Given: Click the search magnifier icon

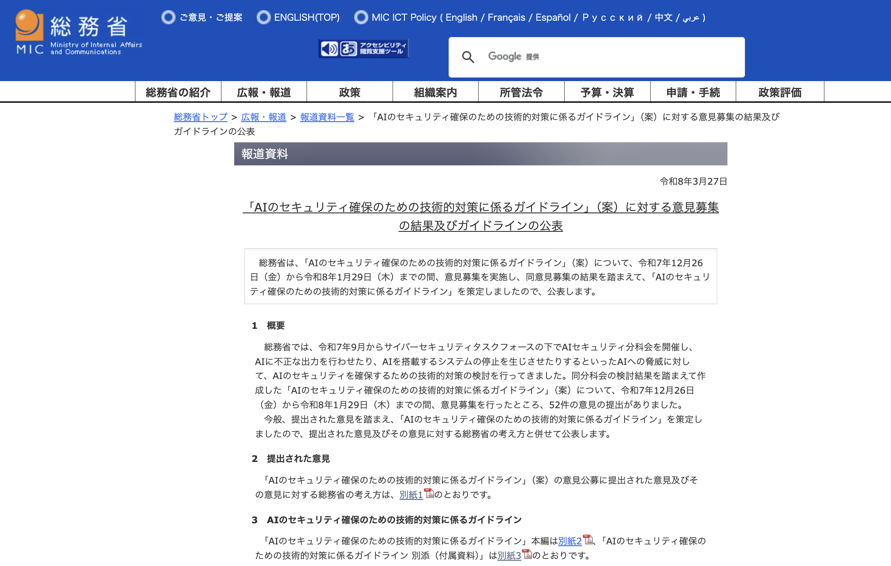Looking at the screenshot, I should click(x=468, y=57).
